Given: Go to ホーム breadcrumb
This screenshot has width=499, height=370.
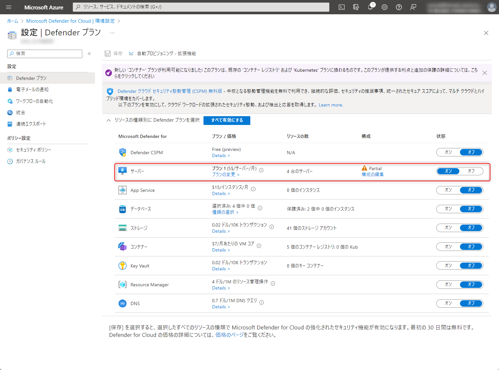Looking at the screenshot, I should pos(13,21).
